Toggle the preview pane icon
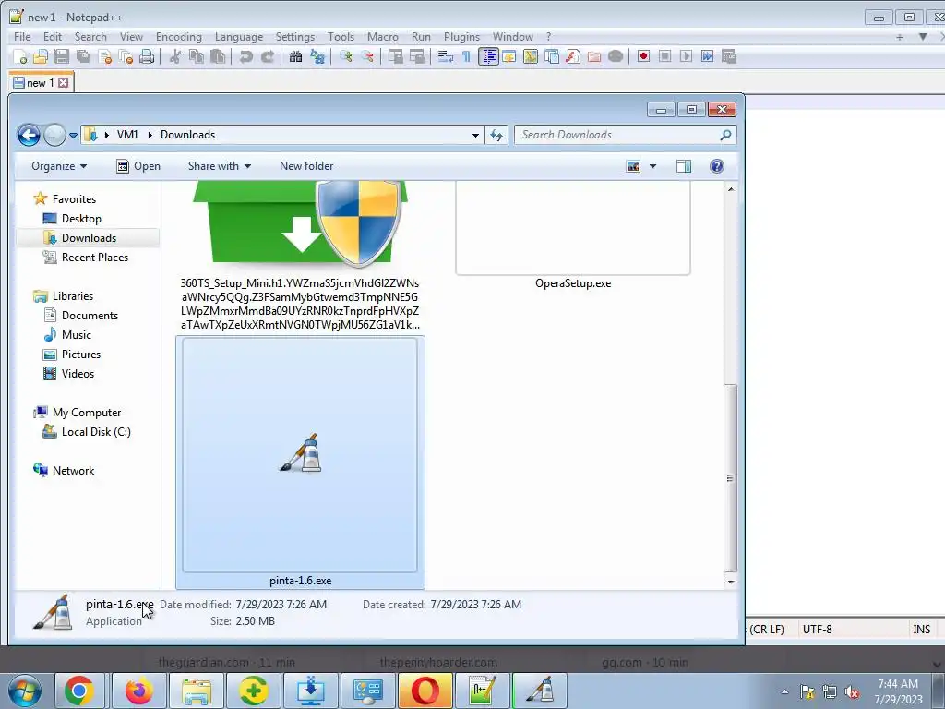Screen dimensions: 945x709 tap(684, 166)
